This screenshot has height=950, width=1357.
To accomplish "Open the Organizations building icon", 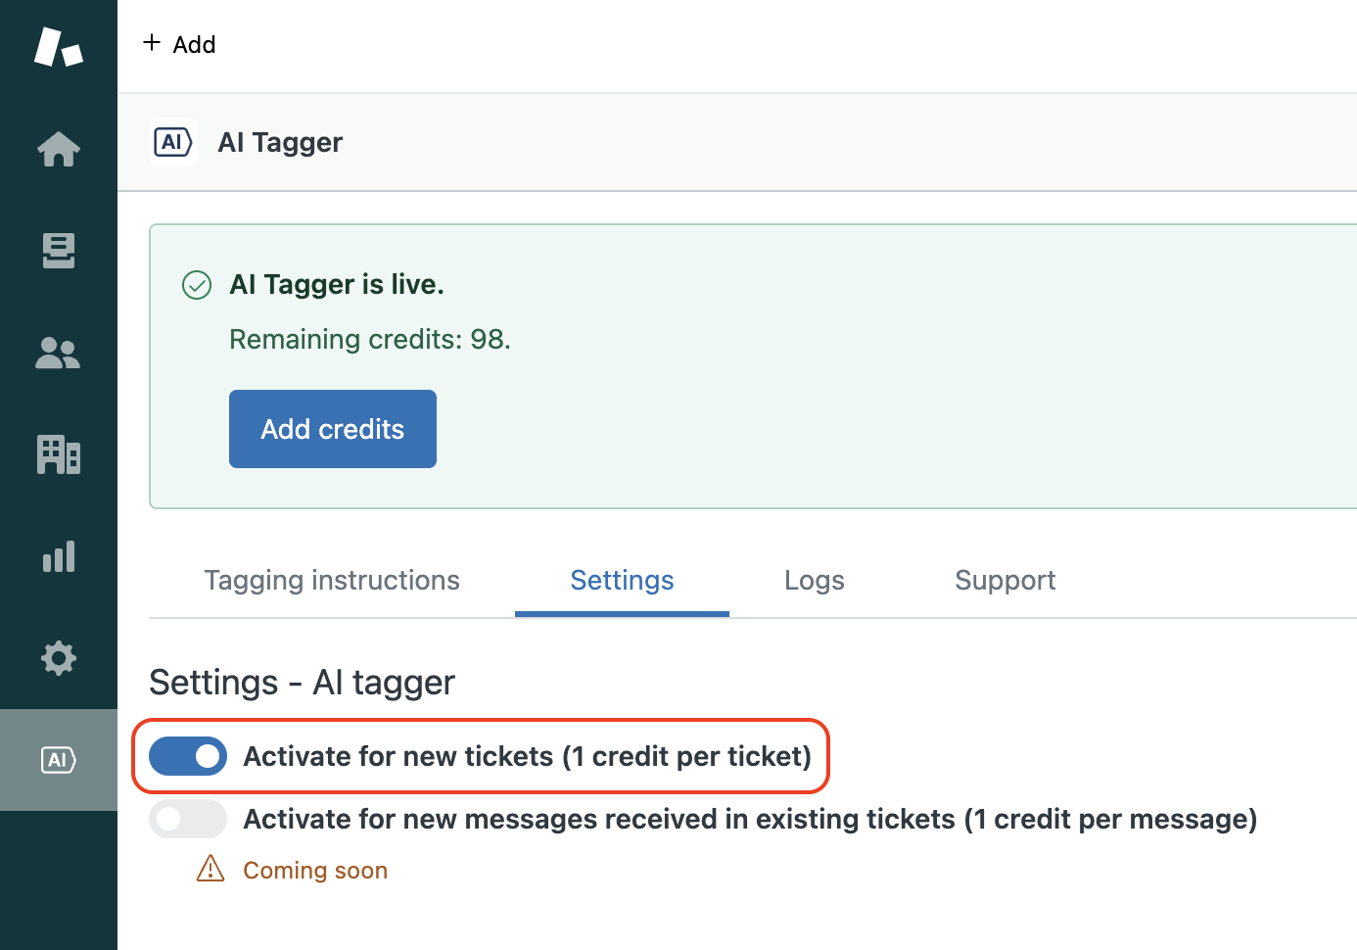I will [59, 454].
